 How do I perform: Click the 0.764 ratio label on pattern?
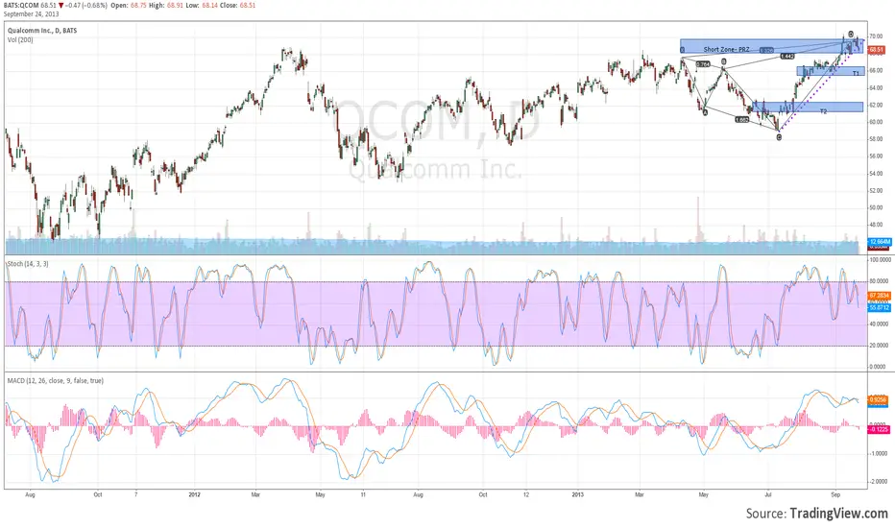(703, 64)
